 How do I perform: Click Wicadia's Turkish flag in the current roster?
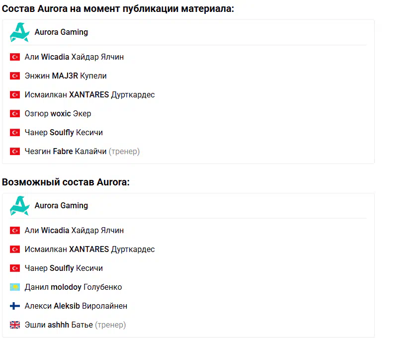[15, 57]
